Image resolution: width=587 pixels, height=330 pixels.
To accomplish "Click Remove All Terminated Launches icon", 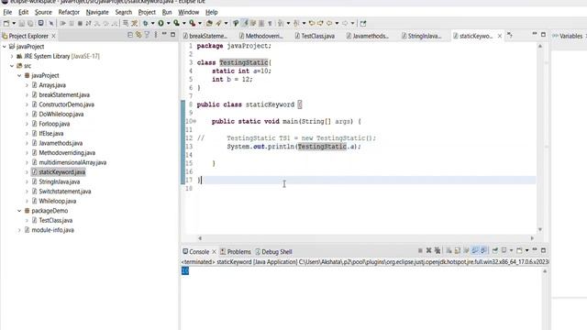I will coord(437,250).
